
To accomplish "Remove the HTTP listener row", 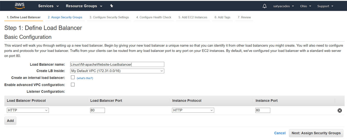I will pos(339,110).
